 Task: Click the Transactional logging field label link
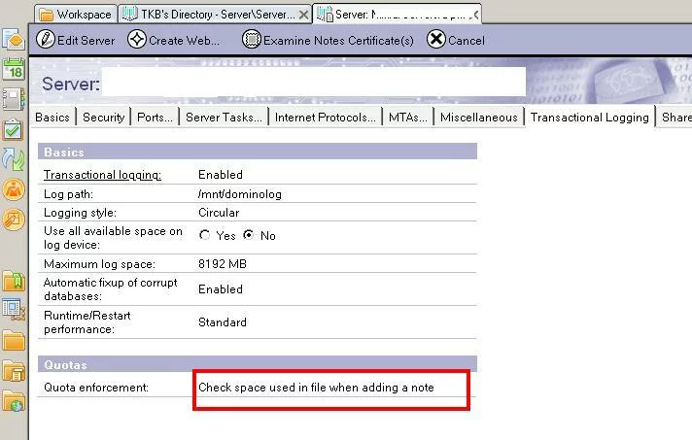pos(102,175)
